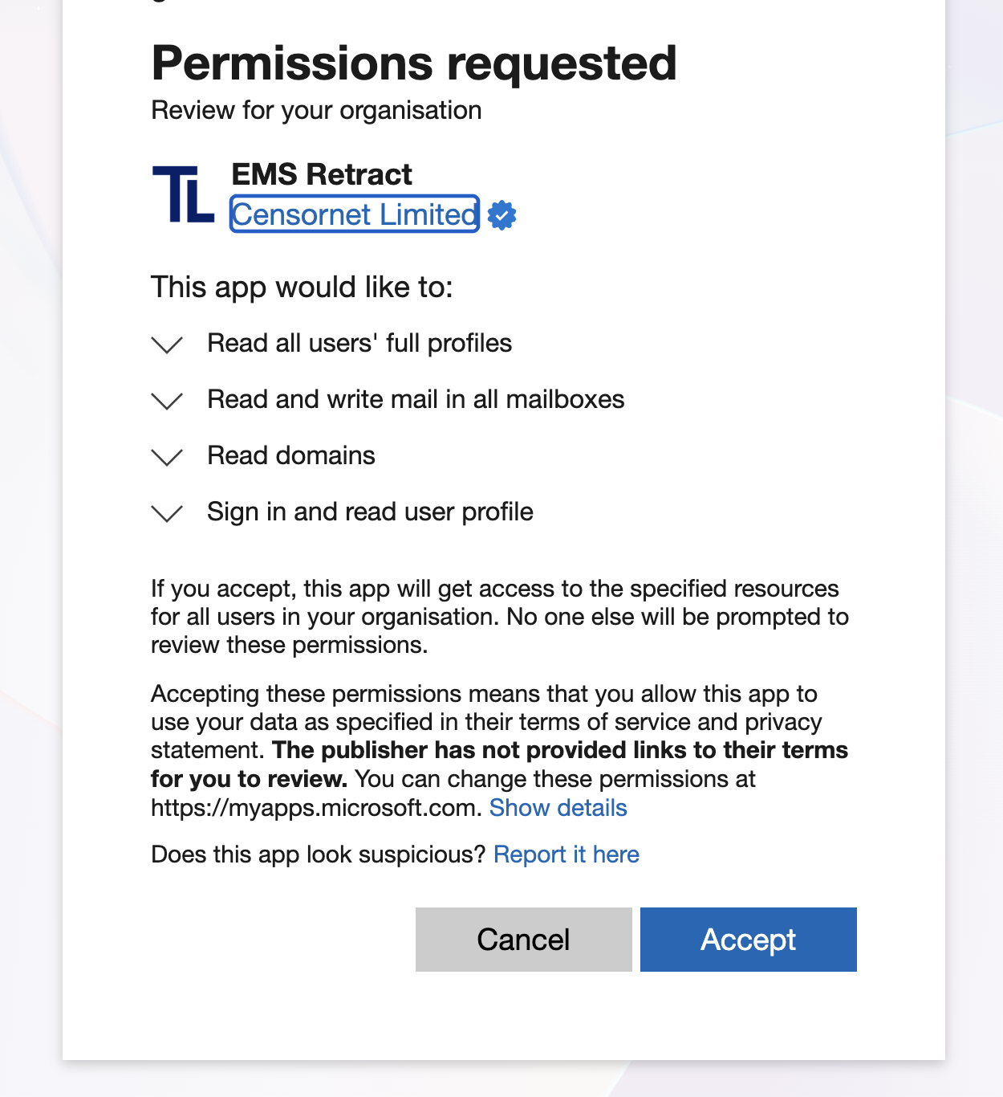Viewport: 1003px width, 1097px height.
Task: Click the EMS Retract app name
Action: pyautogui.click(x=322, y=174)
